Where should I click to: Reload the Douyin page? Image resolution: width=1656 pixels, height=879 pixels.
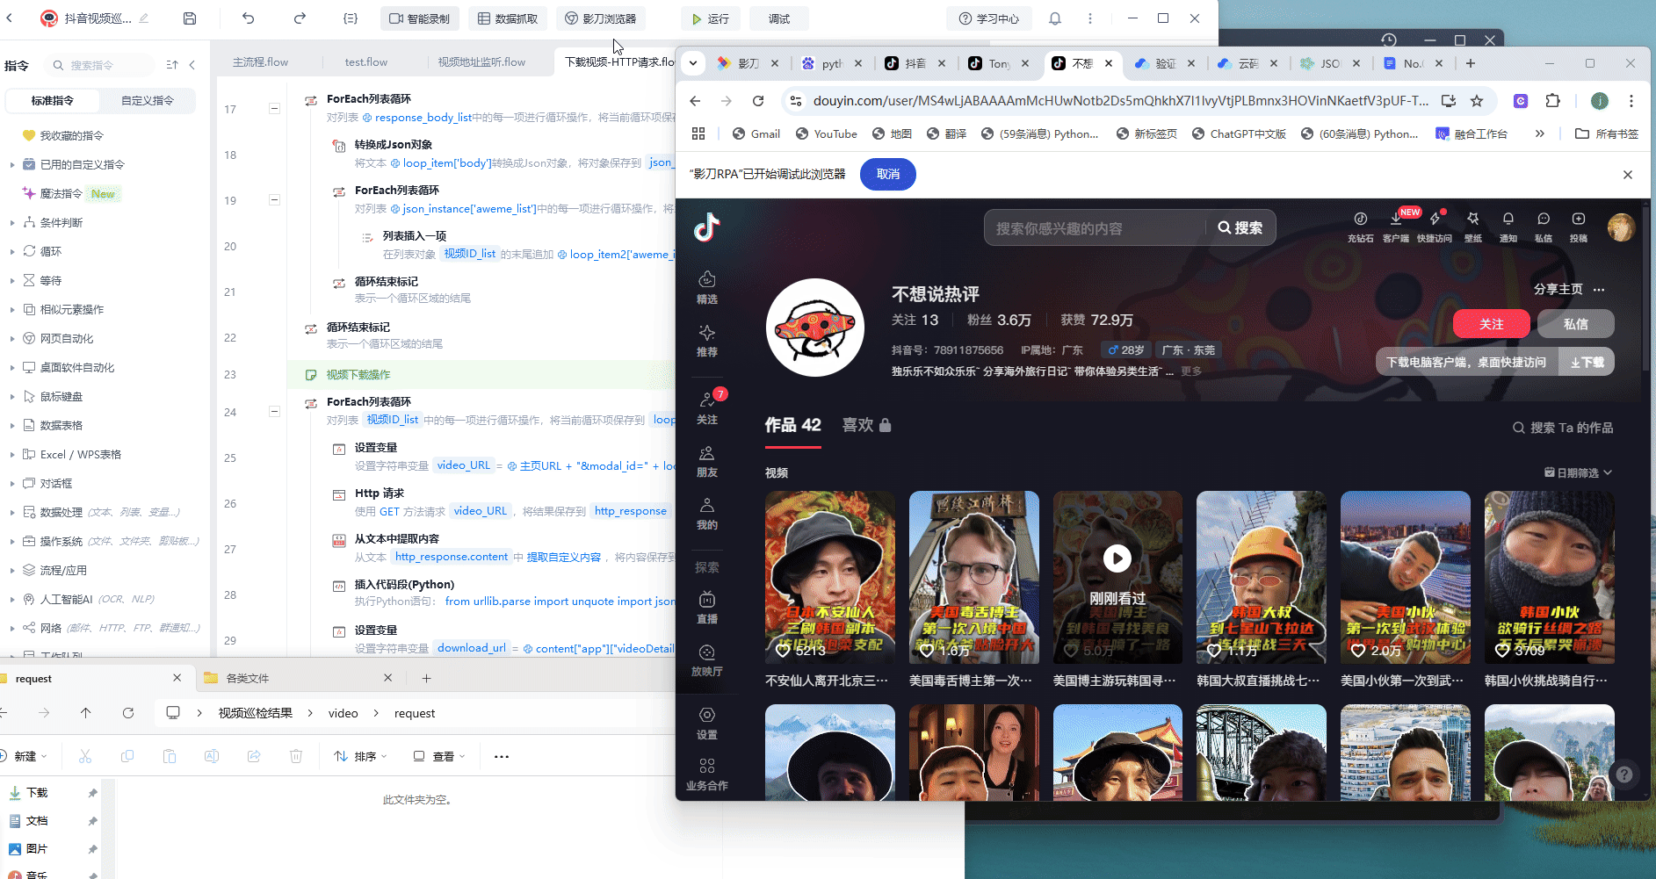758,101
